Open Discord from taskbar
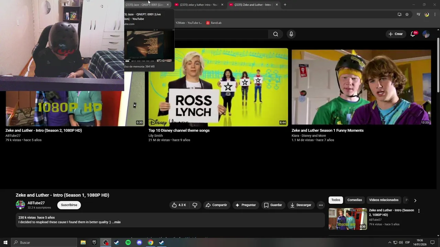This screenshot has width=440, height=247. tap(139, 243)
